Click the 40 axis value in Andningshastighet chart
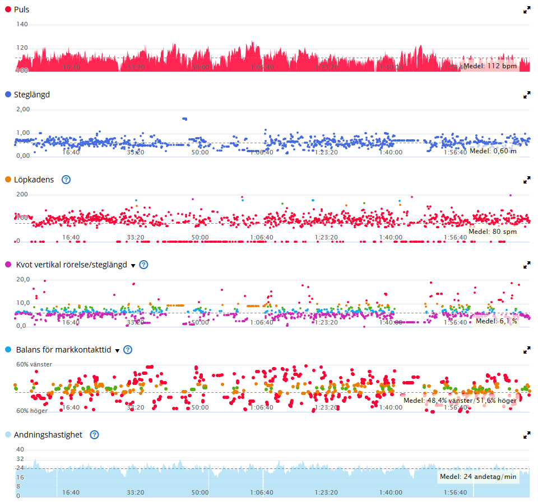Viewport: 538px width, 503px height. click(20, 449)
